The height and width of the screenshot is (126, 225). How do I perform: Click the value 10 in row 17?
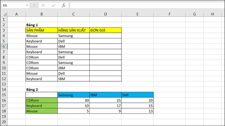click(73, 106)
